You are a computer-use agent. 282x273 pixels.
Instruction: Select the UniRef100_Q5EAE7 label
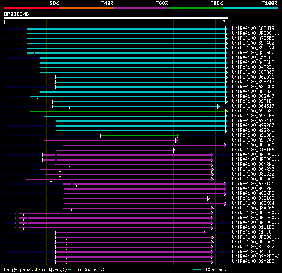click(x=253, y=53)
